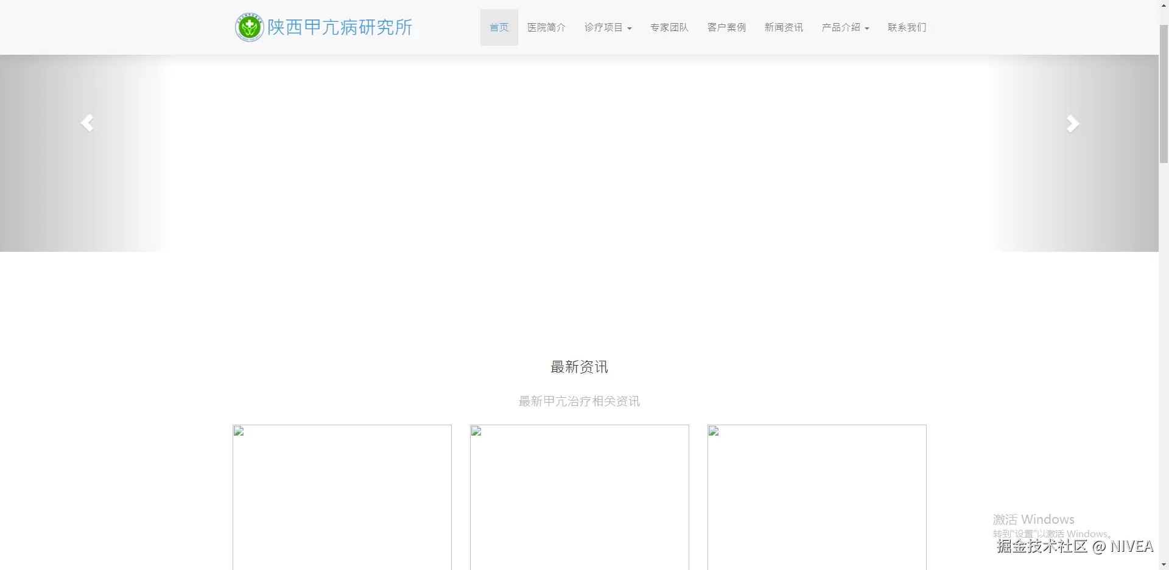This screenshot has height=570, width=1169.
Task: Click the first news card thumbnail area
Action: pyautogui.click(x=342, y=496)
